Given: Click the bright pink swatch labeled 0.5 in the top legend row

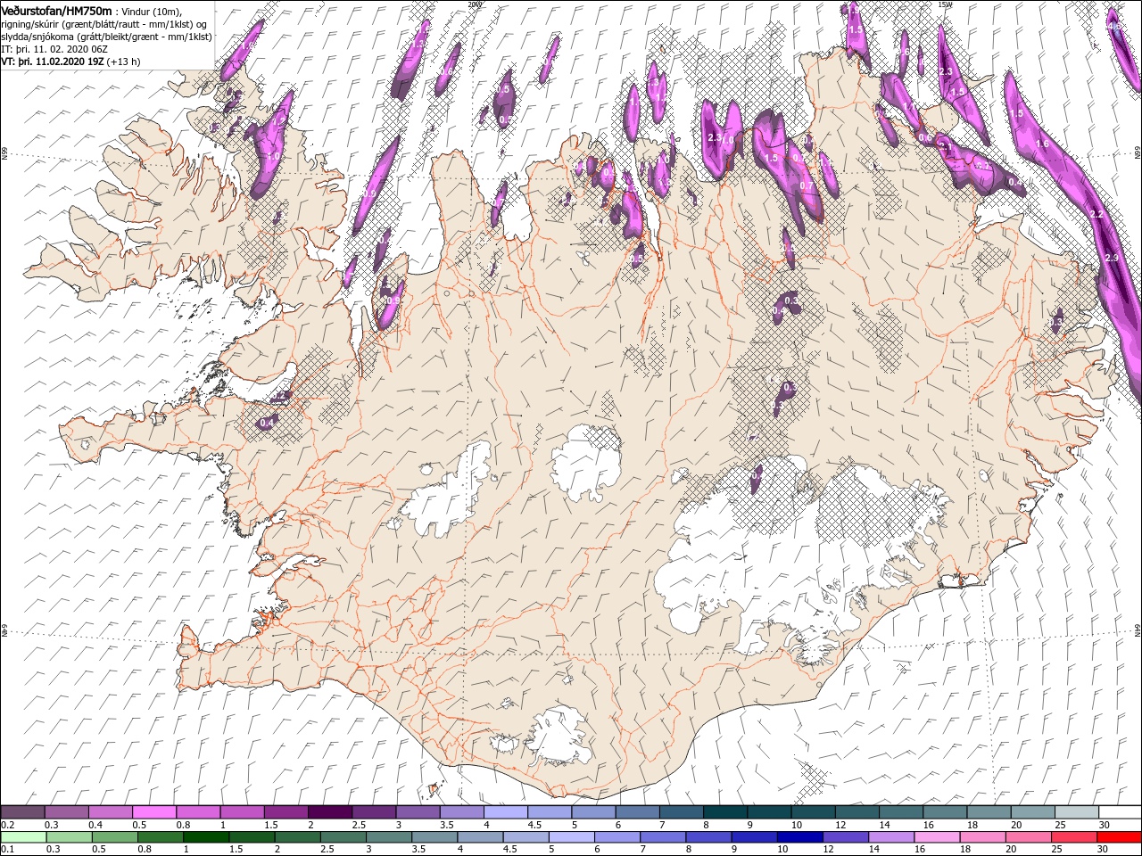Looking at the screenshot, I should (x=153, y=812).
